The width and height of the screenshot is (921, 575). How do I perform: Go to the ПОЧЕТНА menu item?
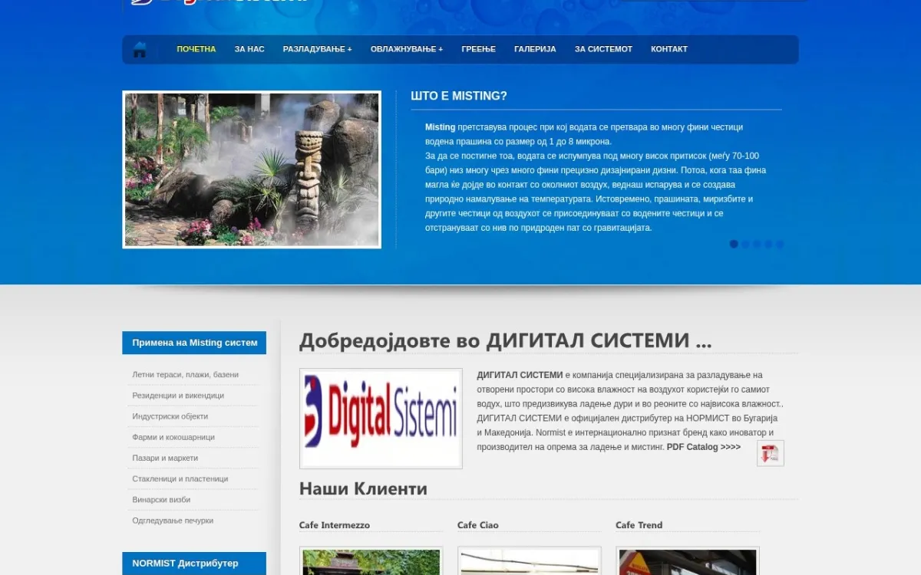tap(196, 49)
